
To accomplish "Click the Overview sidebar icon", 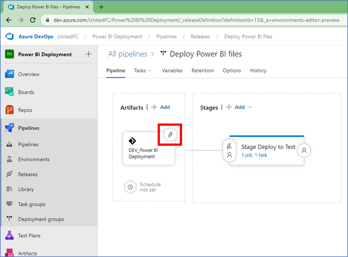I will click(9, 74).
